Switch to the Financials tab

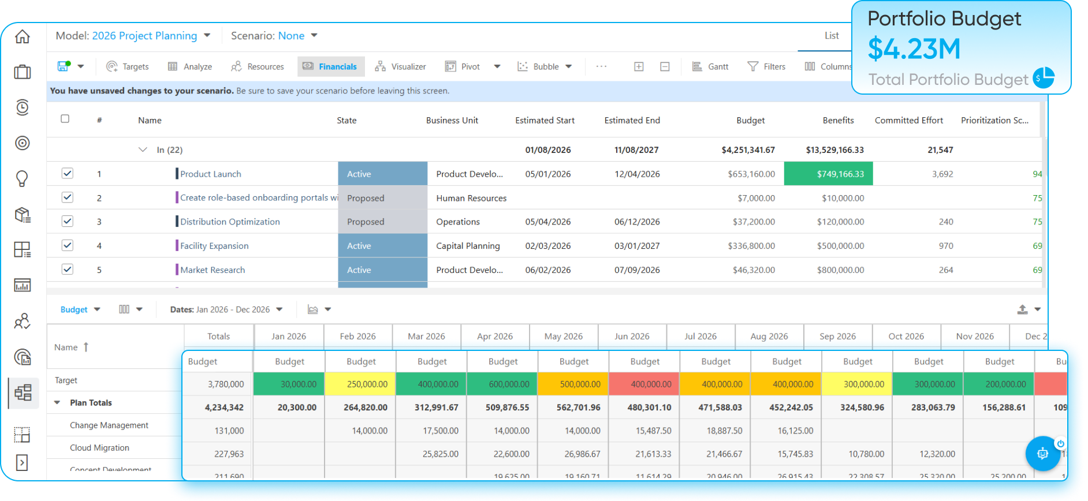331,66
